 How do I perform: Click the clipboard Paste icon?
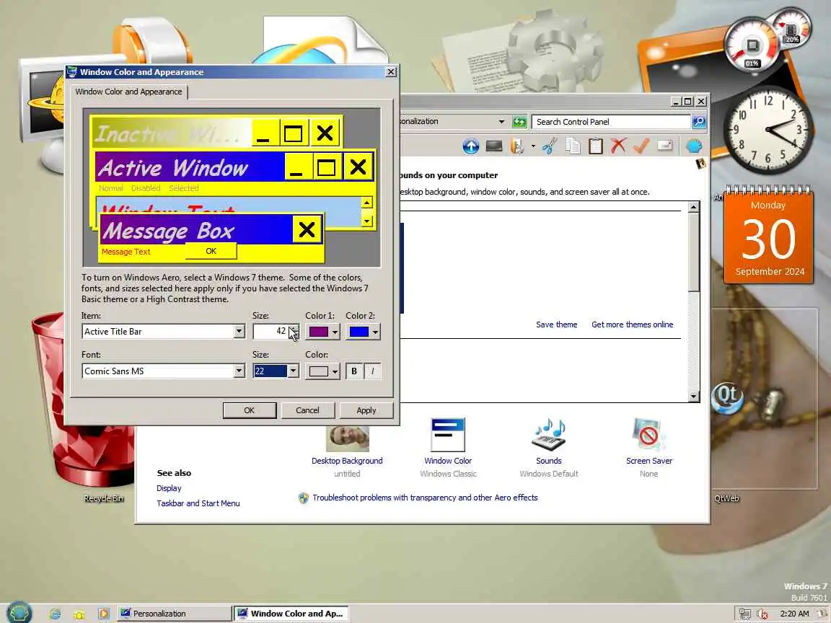point(596,146)
